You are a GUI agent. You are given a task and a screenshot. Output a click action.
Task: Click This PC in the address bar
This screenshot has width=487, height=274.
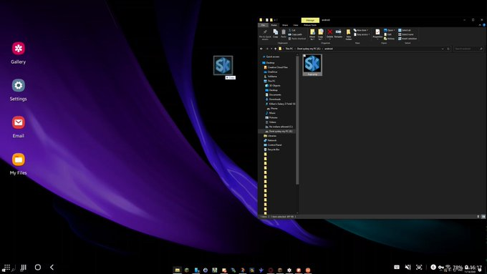pyautogui.click(x=289, y=49)
